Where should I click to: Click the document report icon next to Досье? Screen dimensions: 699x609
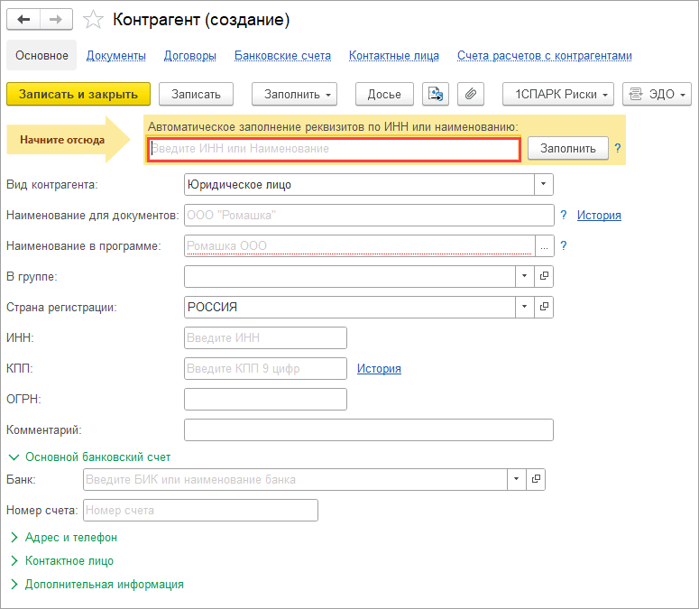(x=436, y=94)
